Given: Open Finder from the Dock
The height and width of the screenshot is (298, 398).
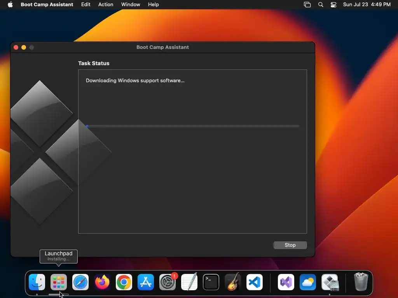Looking at the screenshot, I should (x=37, y=282).
